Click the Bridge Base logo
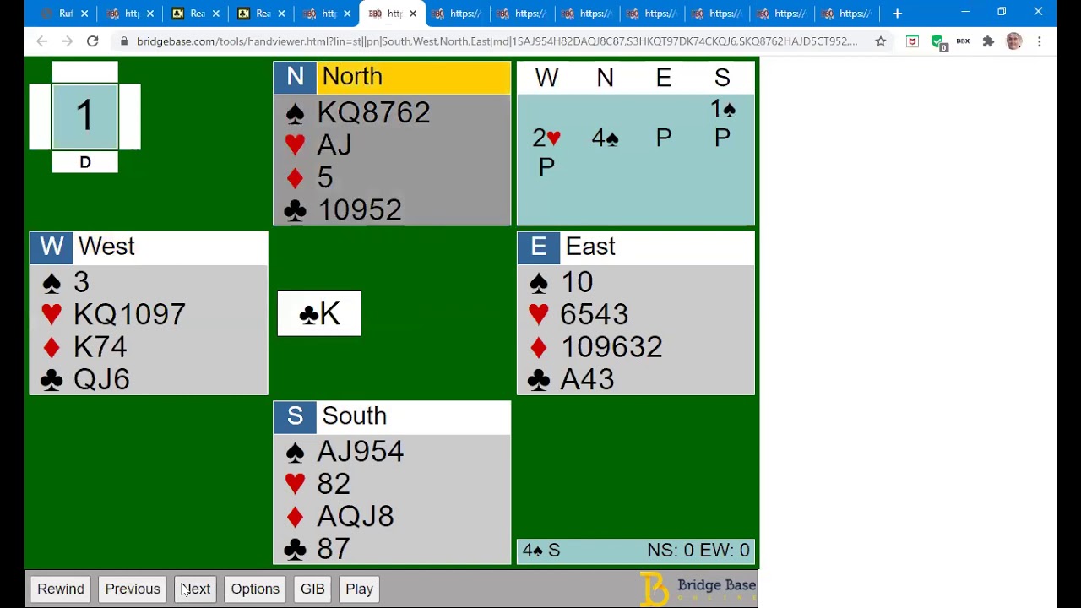Image resolution: width=1081 pixels, height=608 pixels. [698, 589]
